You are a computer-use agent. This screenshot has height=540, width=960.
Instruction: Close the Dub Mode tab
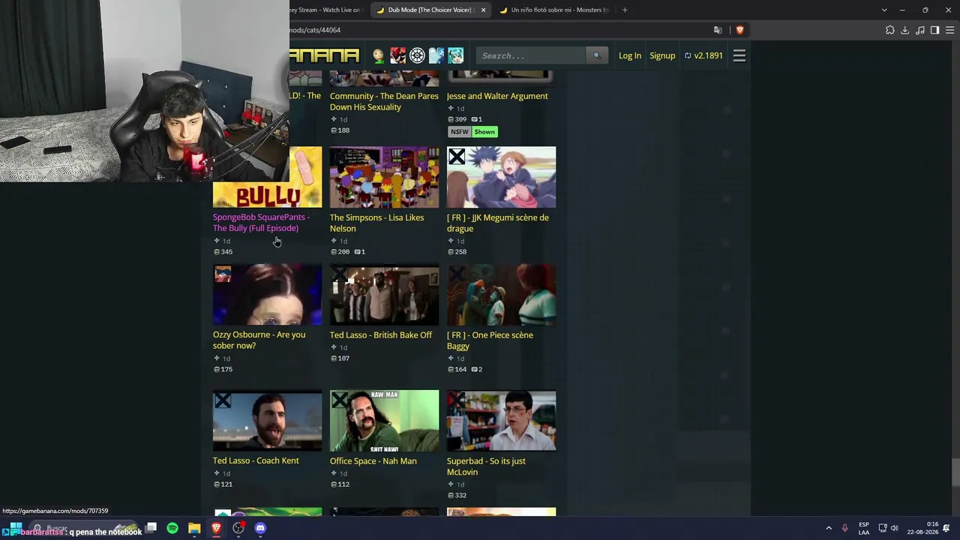pyautogui.click(x=483, y=10)
